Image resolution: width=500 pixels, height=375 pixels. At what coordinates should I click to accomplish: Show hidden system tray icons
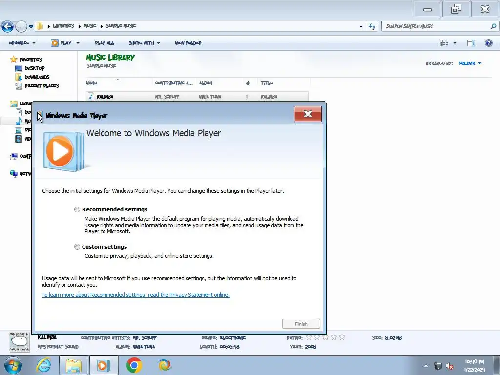426,366
